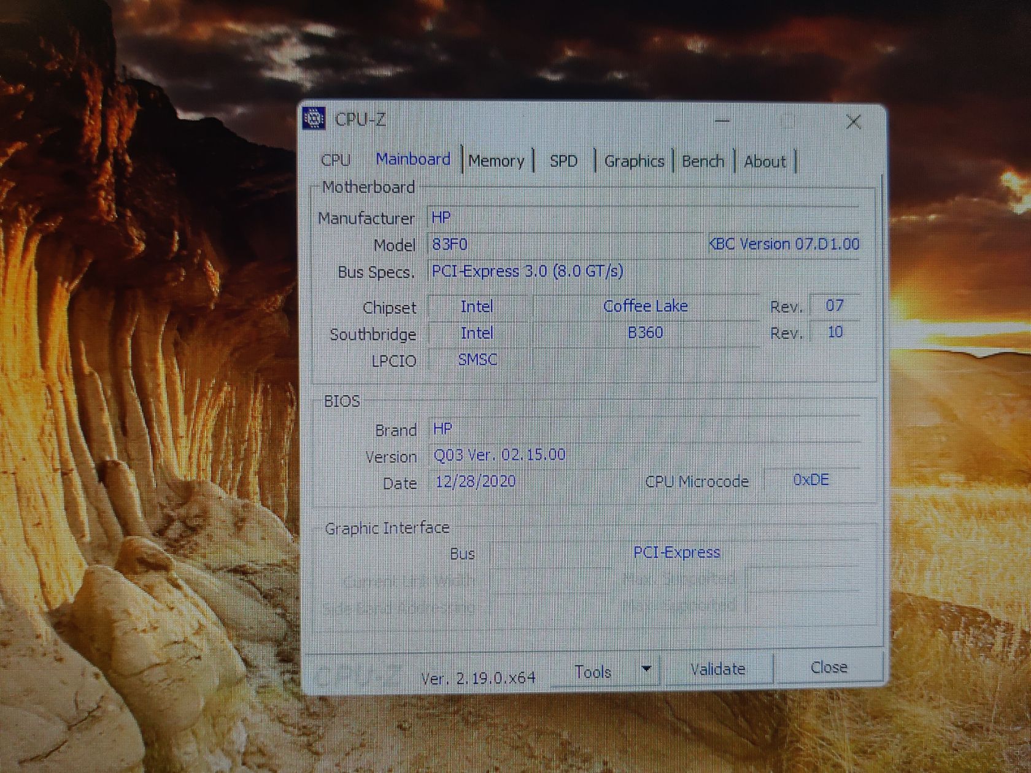This screenshot has width=1031, height=773.
Task: Open the Graphics tab
Action: tap(634, 161)
